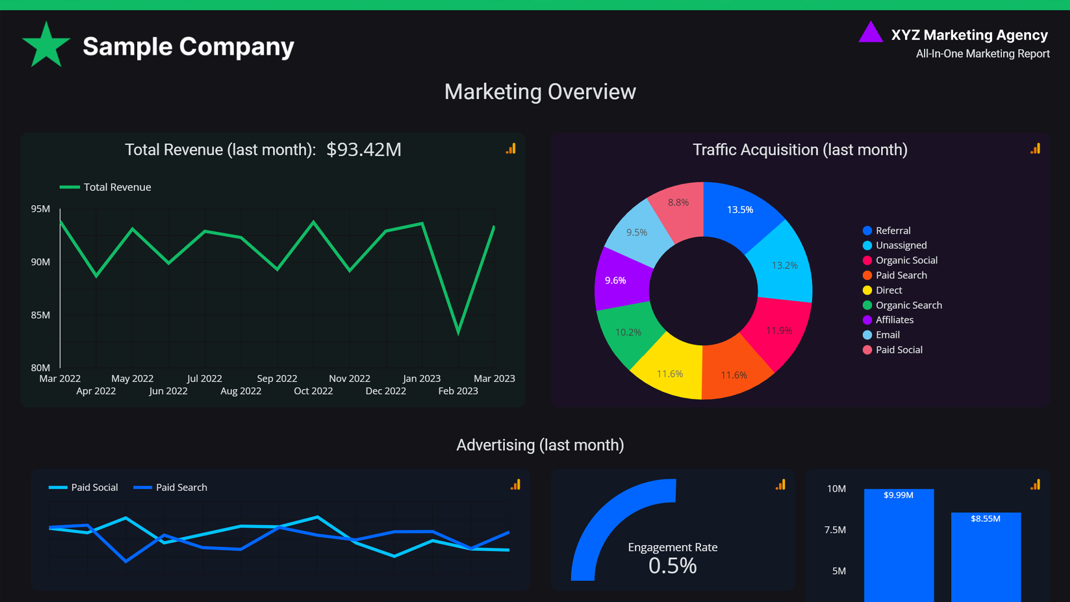The image size is (1070, 602).
Task: Click analytics icon on Engagement Rate gauge
Action: coord(780,485)
